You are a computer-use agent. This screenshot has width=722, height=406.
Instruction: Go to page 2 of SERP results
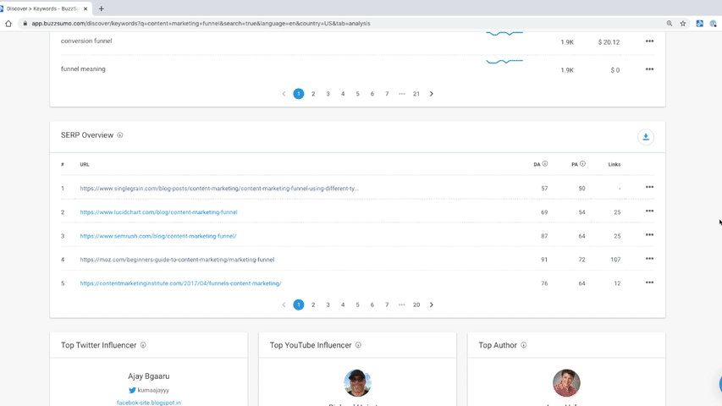[x=313, y=304]
